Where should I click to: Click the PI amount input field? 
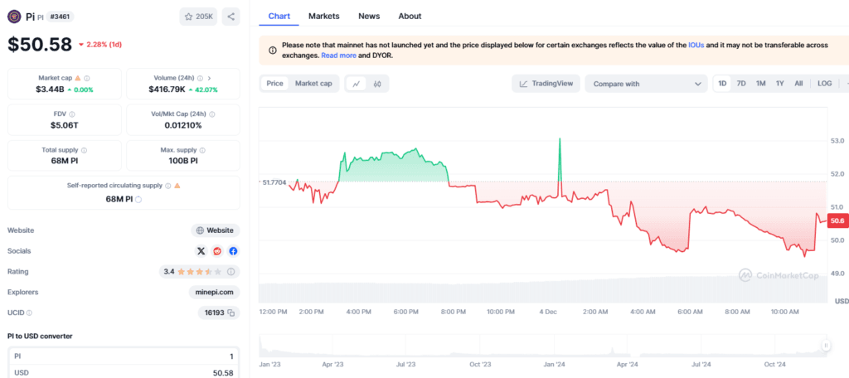click(124, 356)
